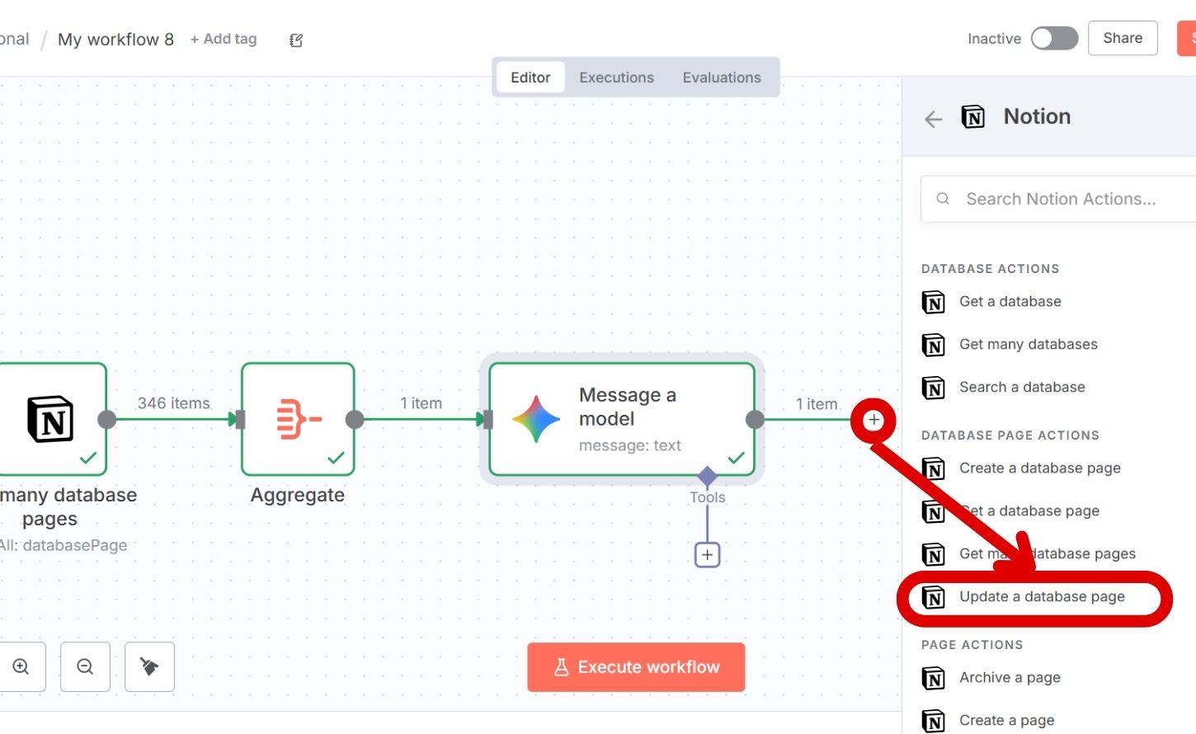Click the edit description icon beside Add tag
1196x734 pixels.
(x=296, y=40)
